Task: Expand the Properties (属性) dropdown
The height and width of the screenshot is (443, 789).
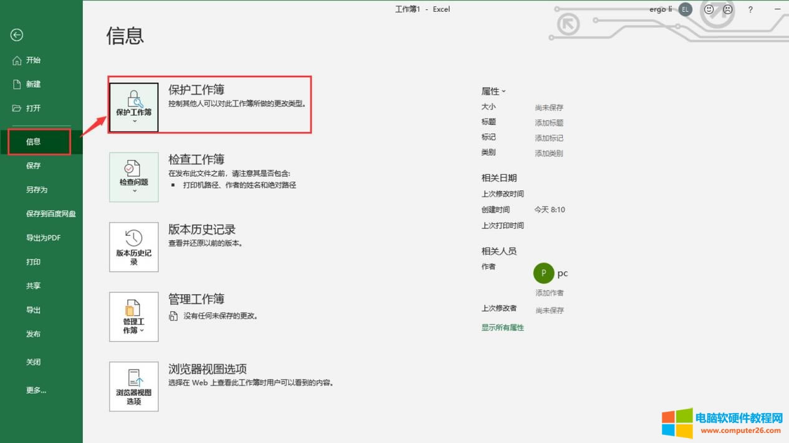Action: [x=494, y=91]
